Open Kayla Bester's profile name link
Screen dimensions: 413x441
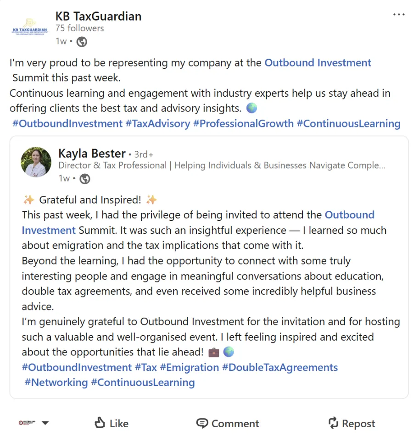[x=92, y=154]
